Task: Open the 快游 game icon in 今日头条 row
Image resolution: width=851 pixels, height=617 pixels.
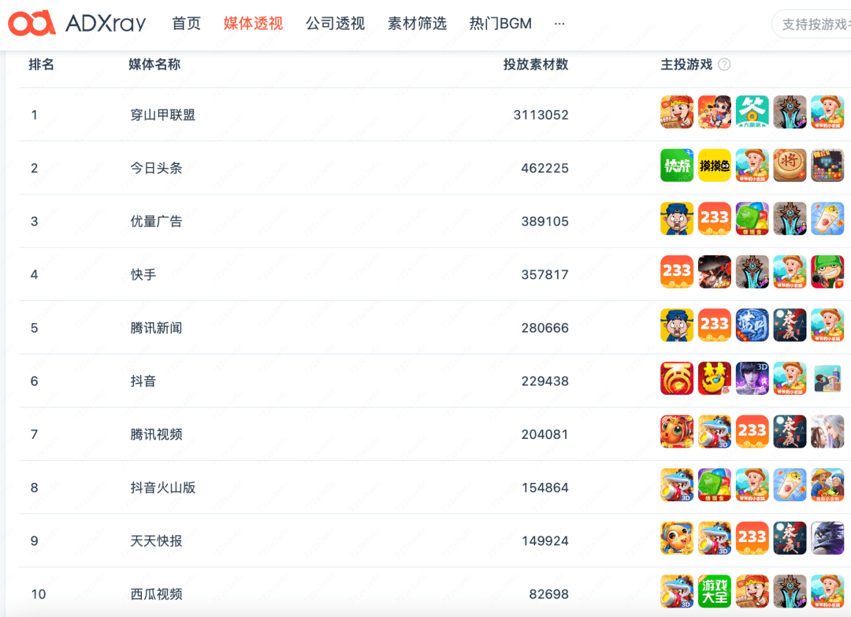Action: [x=677, y=165]
